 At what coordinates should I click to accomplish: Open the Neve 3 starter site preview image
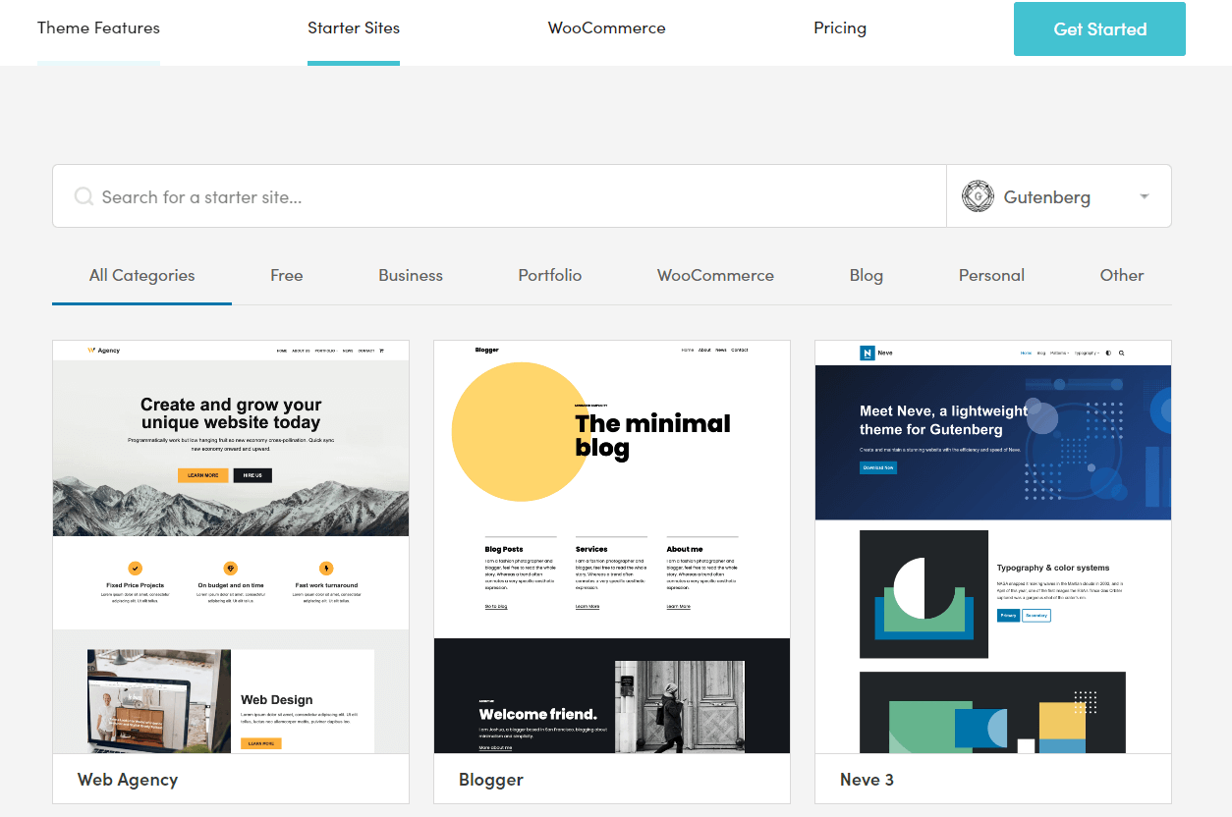[993, 547]
